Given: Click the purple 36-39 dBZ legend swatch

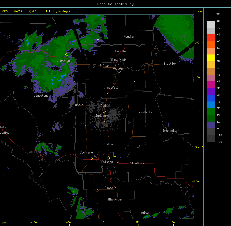Looking at the screenshot, I should [x=211, y=92].
